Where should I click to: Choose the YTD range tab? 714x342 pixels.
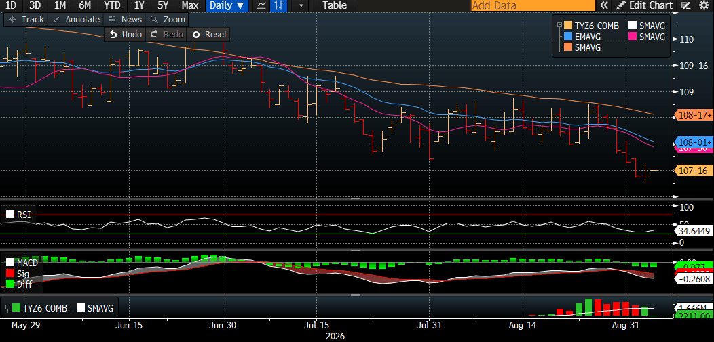(x=112, y=5)
